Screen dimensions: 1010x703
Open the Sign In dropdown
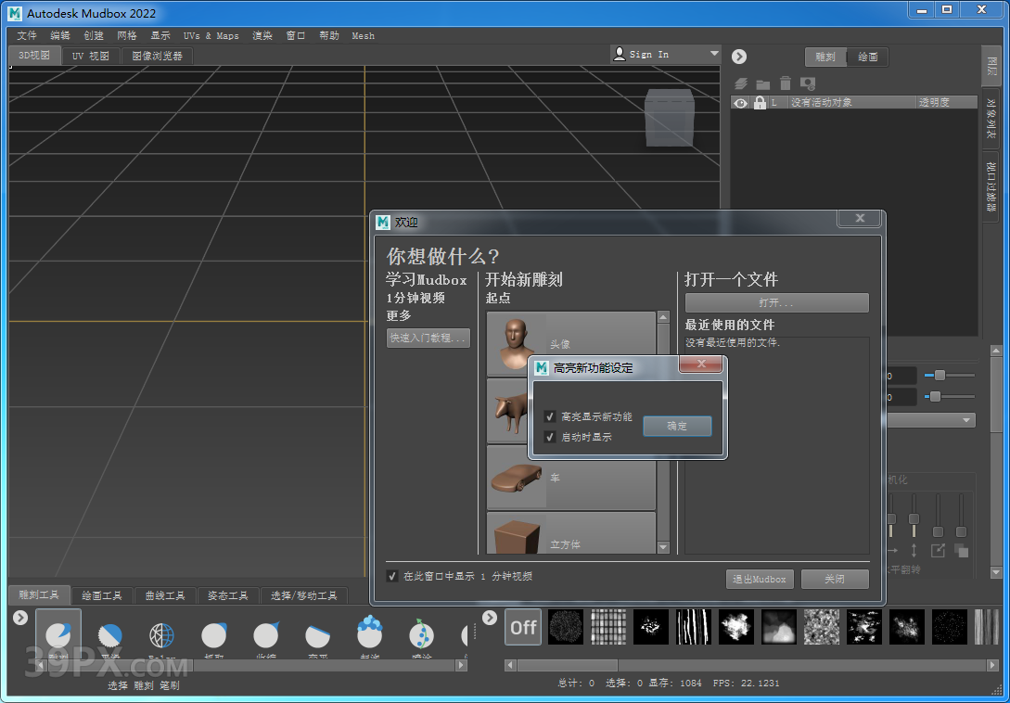(x=713, y=54)
